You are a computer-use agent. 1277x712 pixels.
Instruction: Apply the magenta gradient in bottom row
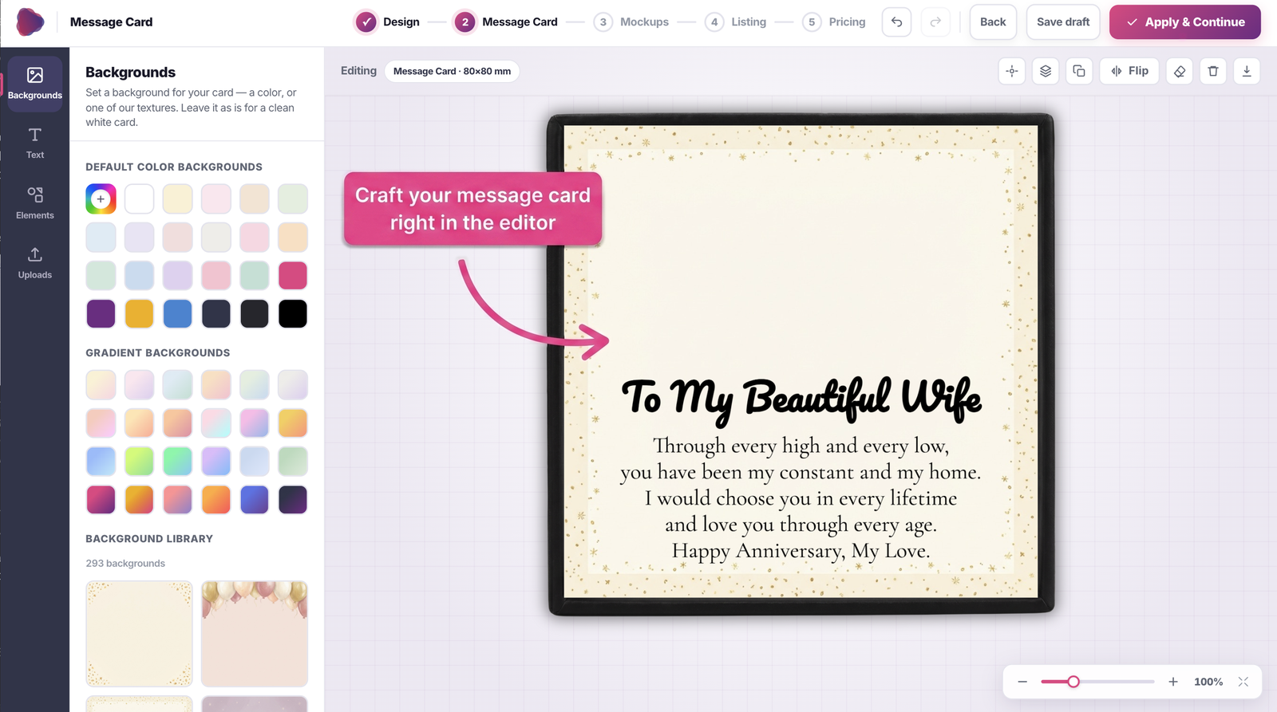click(x=101, y=499)
